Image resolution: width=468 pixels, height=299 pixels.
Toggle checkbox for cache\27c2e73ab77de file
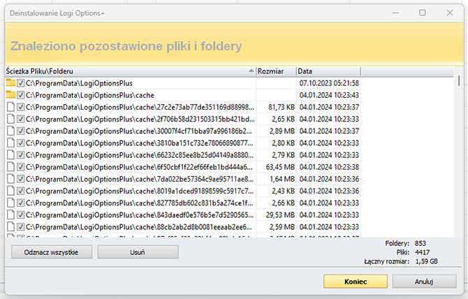pyautogui.click(x=20, y=107)
